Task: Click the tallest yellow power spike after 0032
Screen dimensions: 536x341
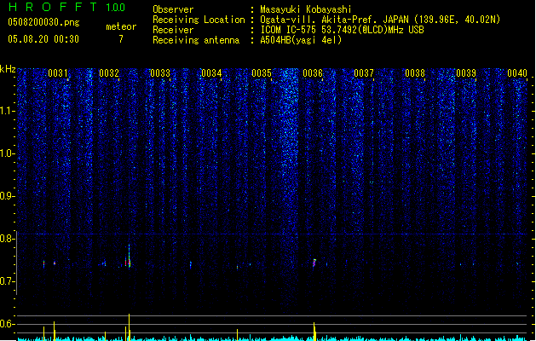Action: (x=129, y=327)
